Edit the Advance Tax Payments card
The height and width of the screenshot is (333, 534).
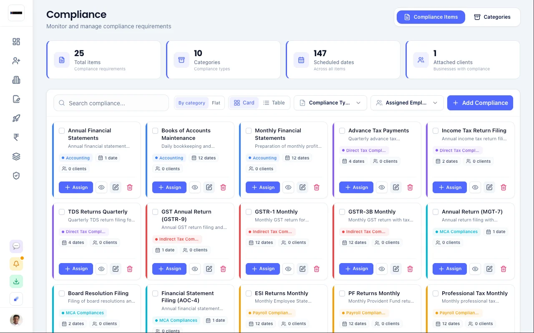tap(396, 187)
